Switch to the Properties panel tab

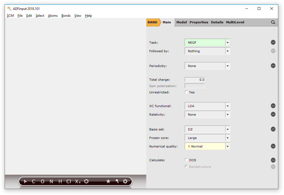click(x=199, y=22)
